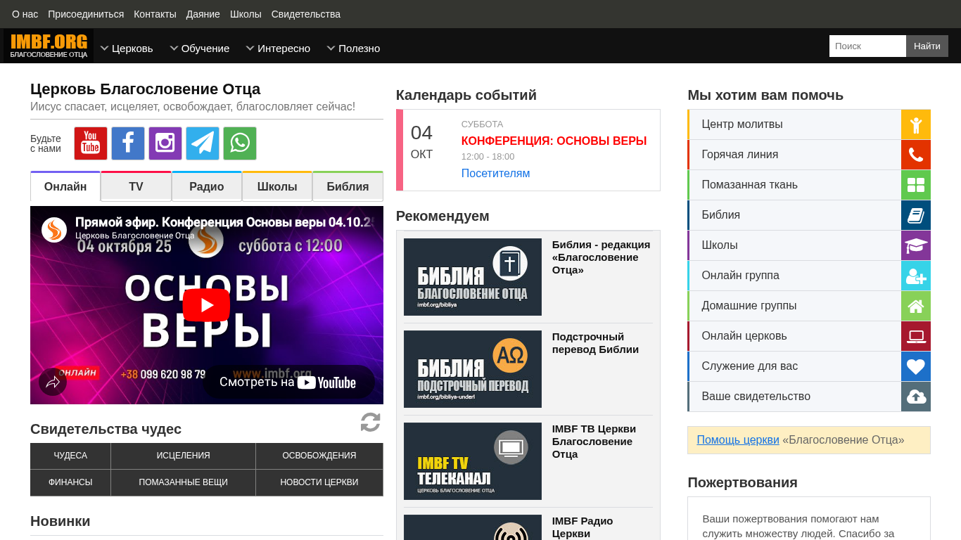Open Присоединиться in the top menu
This screenshot has height=540, width=961.
tap(86, 14)
